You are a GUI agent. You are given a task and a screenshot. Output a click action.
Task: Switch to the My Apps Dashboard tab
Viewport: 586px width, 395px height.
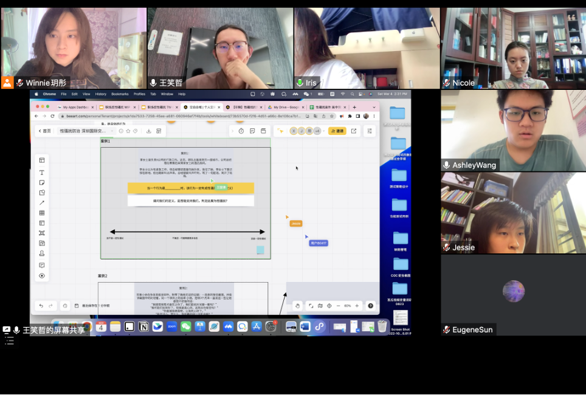click(x=75, y=107)
